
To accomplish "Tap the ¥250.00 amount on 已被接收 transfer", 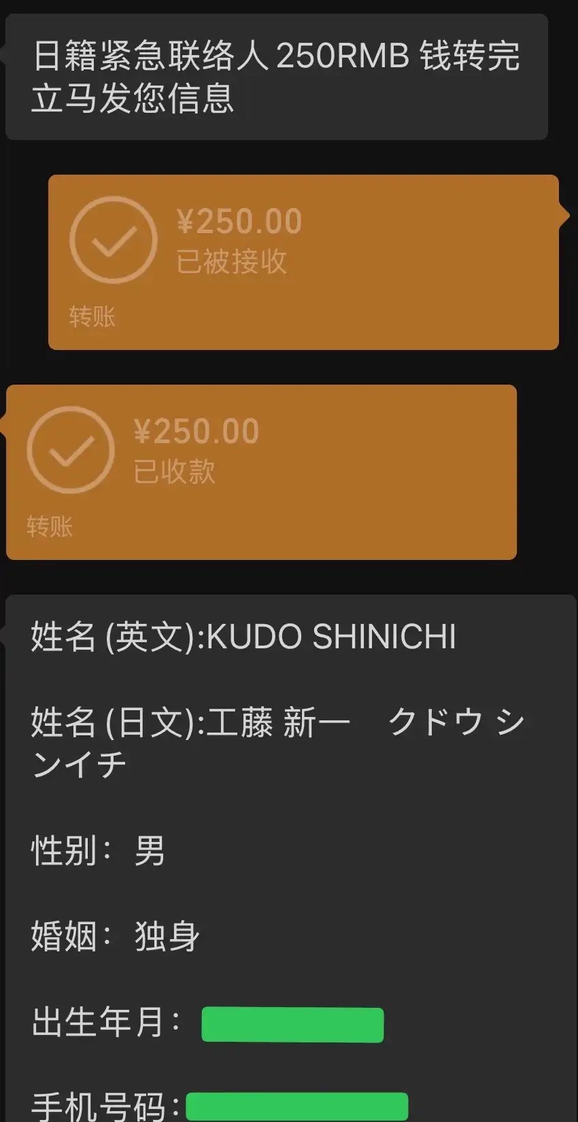I will click(239, 222).
